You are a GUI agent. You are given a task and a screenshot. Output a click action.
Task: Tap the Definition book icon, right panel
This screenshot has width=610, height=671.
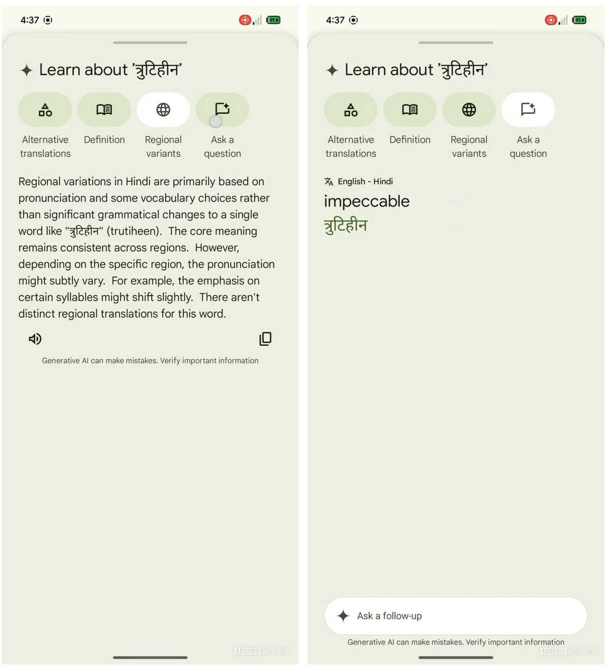(410, 110)
